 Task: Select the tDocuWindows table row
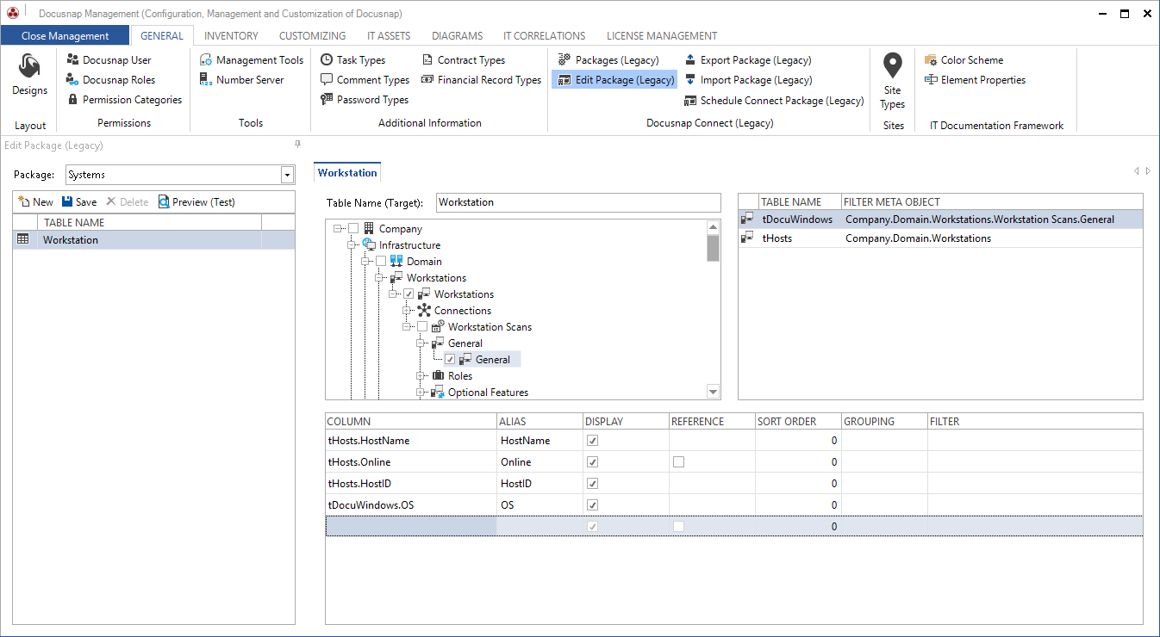tap(941, 220)
